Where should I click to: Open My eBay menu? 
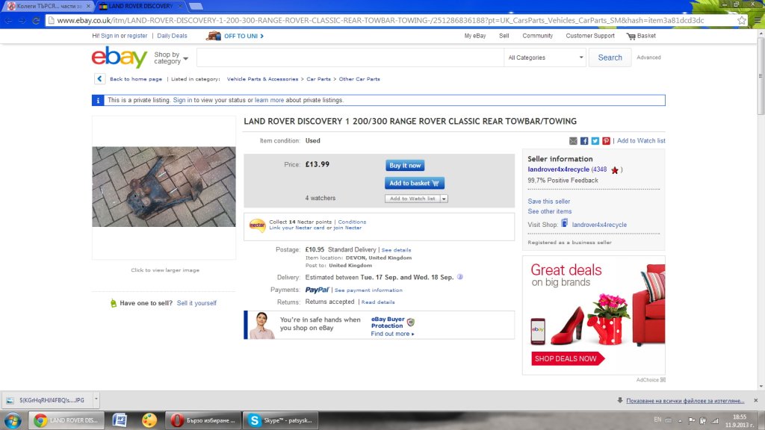pyautogui.click(x=474, y=36)
